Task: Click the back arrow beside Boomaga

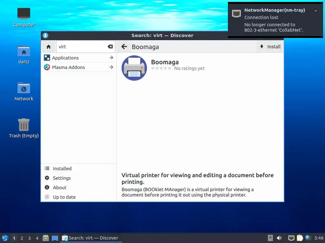Action: click(x=124, y=47)
